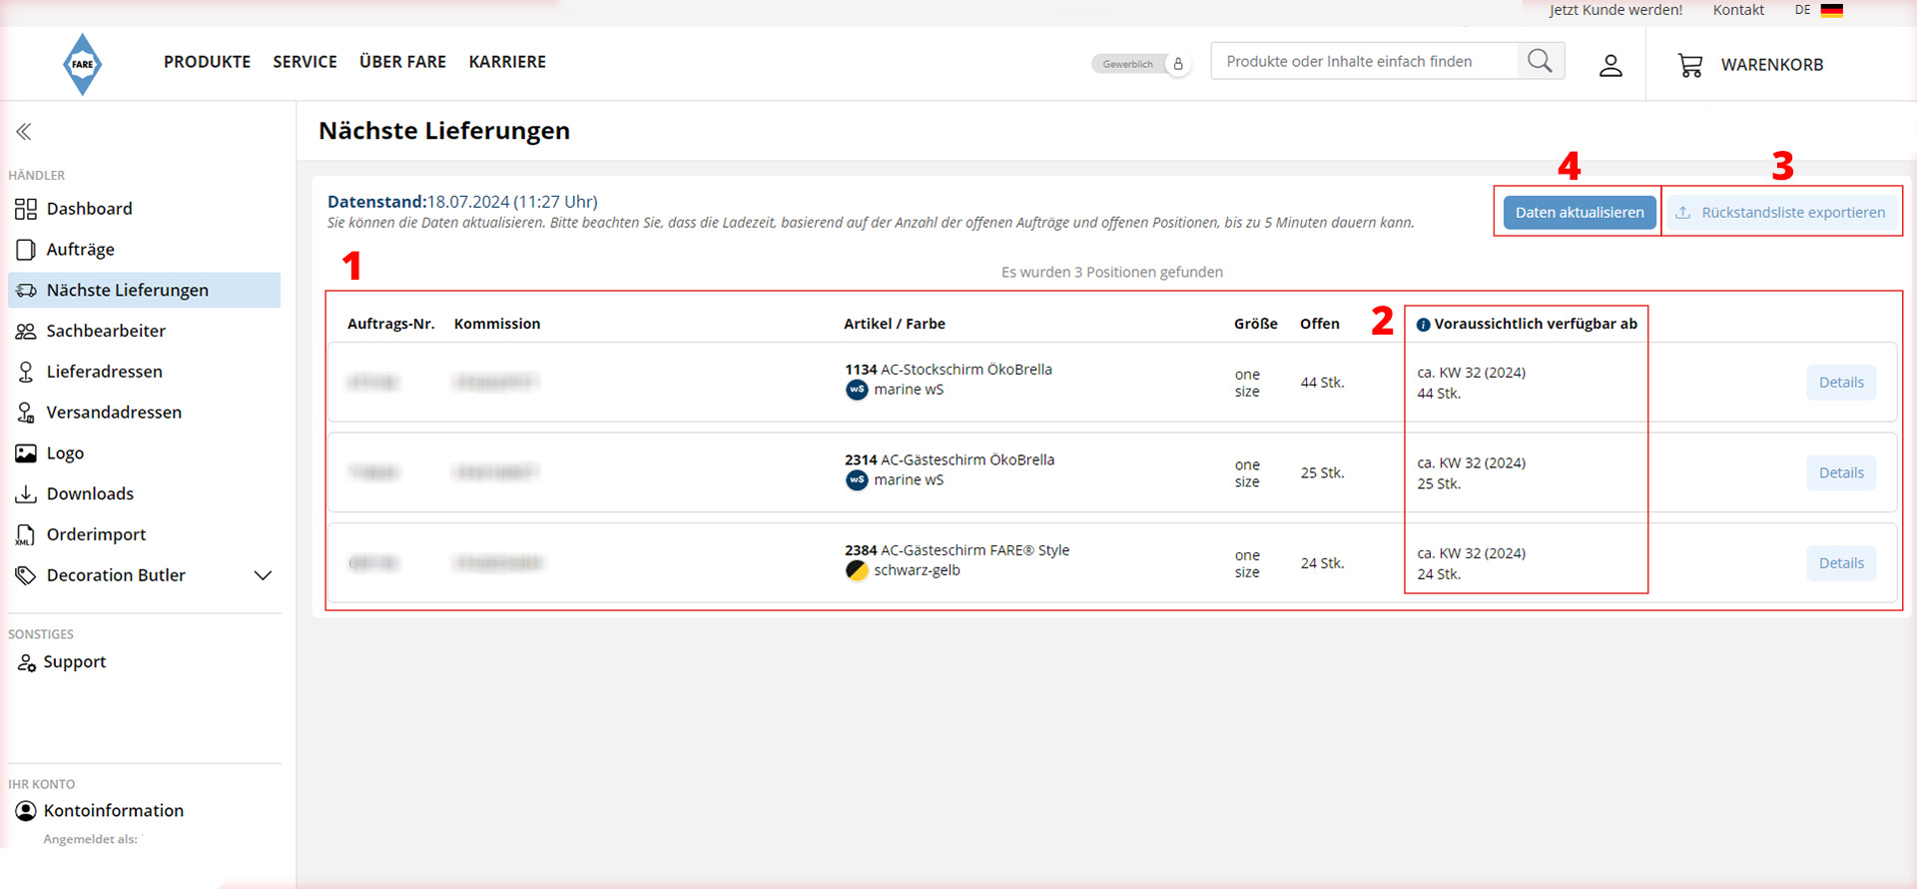Click the Größe column header
Viewport: 1917px width, 889px height.
[1255, 324]
